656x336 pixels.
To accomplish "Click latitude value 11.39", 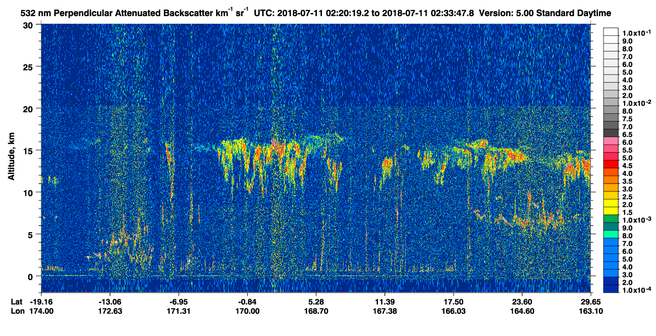I will click(x=385, y=301).
